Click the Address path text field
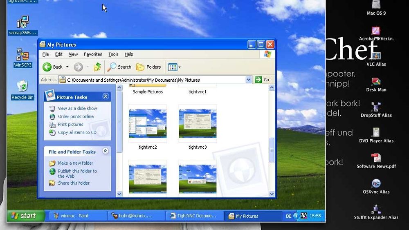The height and width of the screenshot is (230, 409). click(156, 80)
